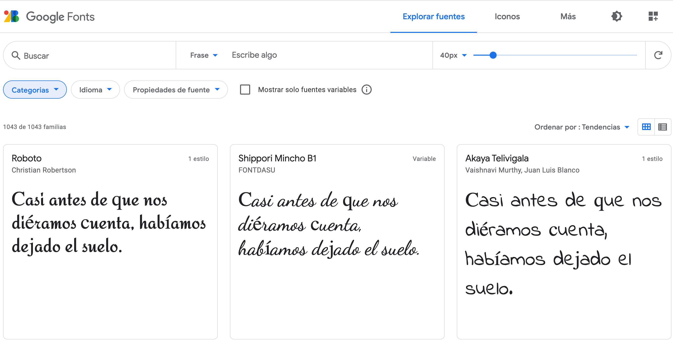
Task: Toggle dark mode in the header
Action: [617, 16]
